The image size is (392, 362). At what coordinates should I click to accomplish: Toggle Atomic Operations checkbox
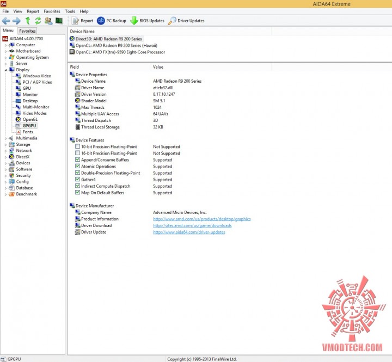pyautogui.click(x=77, y=166)
